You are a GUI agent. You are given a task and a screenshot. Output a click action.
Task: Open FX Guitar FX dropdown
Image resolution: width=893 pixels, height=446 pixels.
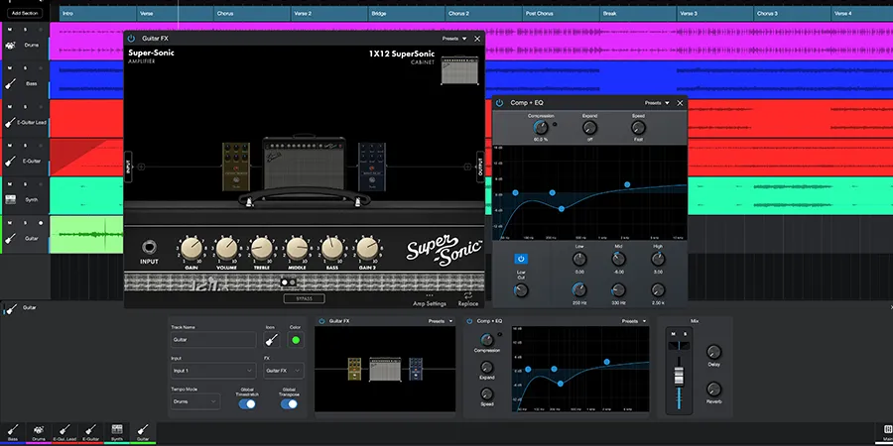[x=284, y=371]
